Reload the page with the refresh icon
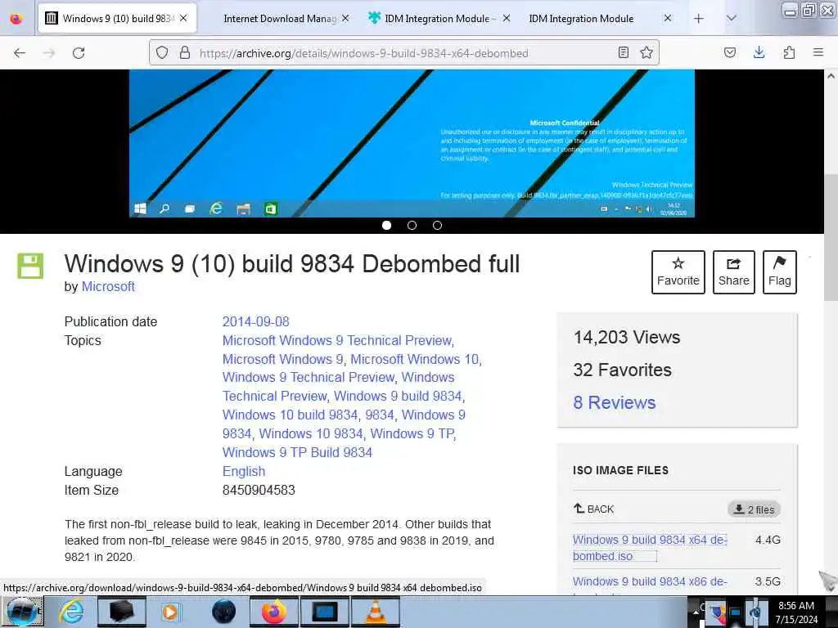Screen dimensions: 838x628 pyautogui.click(x=79, y=53)
